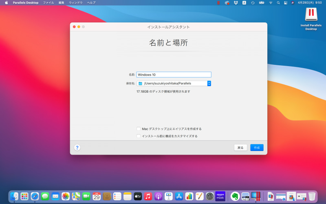Open the input source A menu

pyautogui.click(x=244, y=3)
